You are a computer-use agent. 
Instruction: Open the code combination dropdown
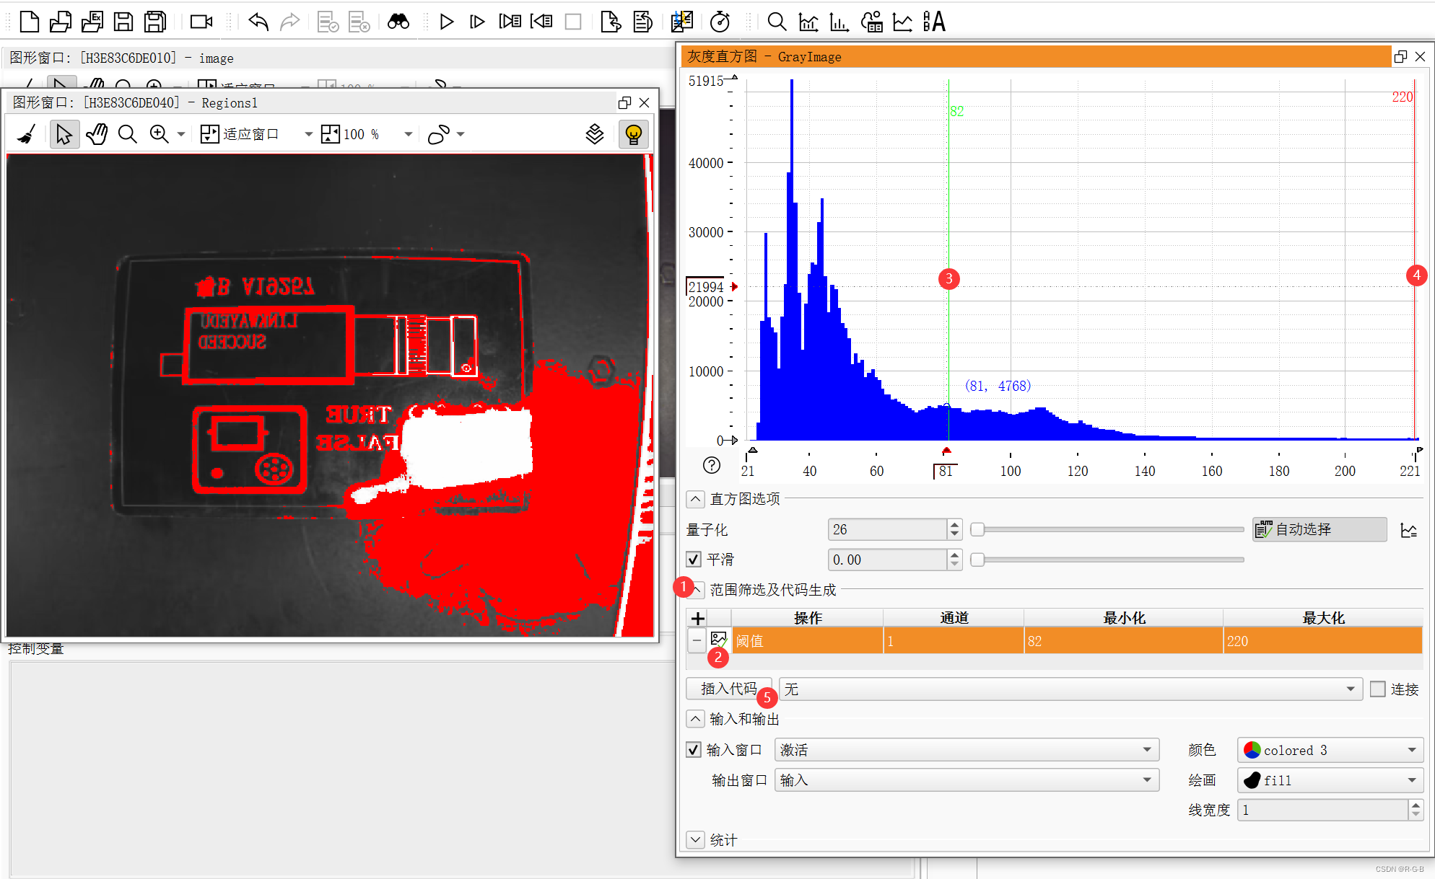(x=1070, y=689)
